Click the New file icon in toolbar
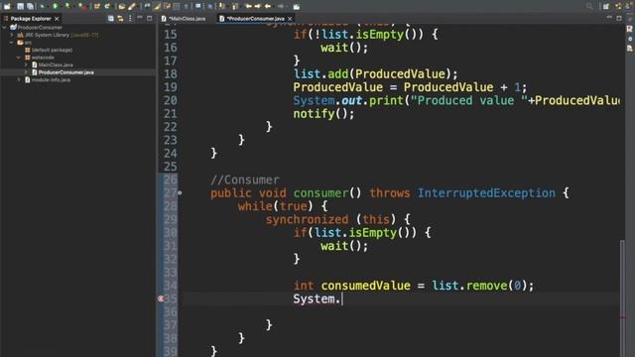This screenshot has height=357, width=635. point(7,6)
